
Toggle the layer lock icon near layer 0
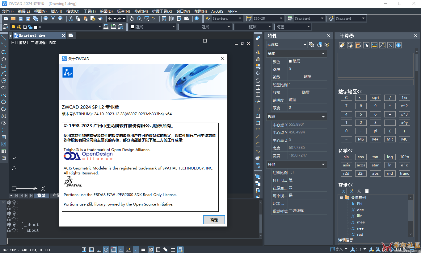30,27
